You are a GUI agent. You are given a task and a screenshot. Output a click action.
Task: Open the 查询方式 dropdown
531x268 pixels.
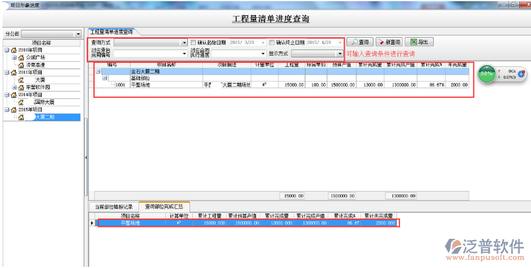point(185,43)
